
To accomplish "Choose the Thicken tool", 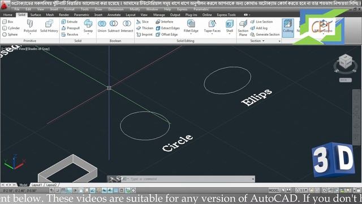I will [145, 28].
